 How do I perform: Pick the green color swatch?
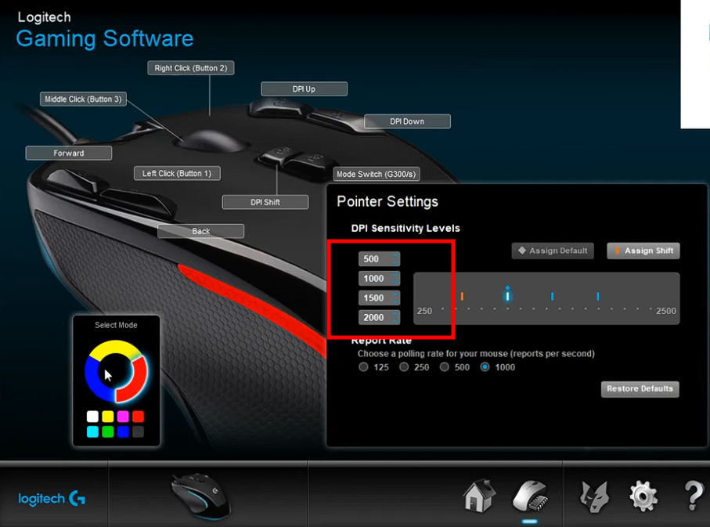pyautogui.click(x=108, y=431)
